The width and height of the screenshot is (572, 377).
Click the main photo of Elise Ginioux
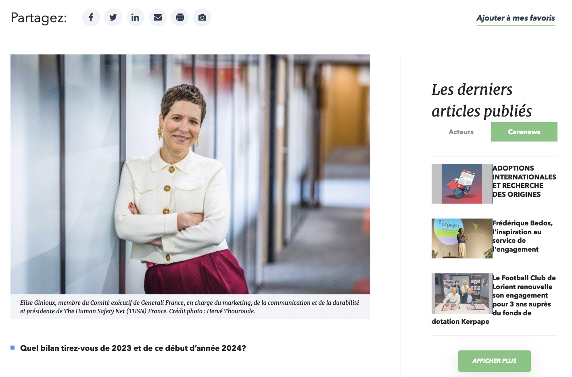(x=190, y=174)
